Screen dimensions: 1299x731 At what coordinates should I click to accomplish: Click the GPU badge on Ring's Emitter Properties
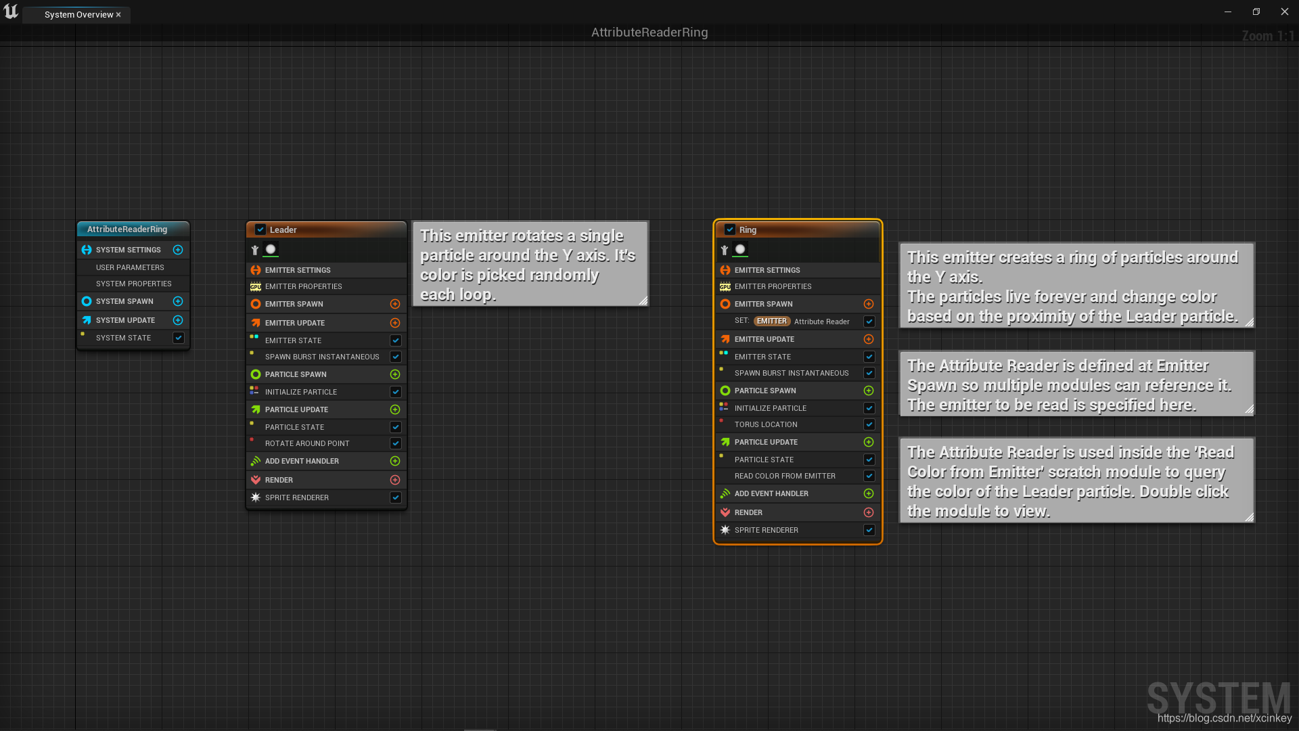pyautogui.click(x=725, y=286)
